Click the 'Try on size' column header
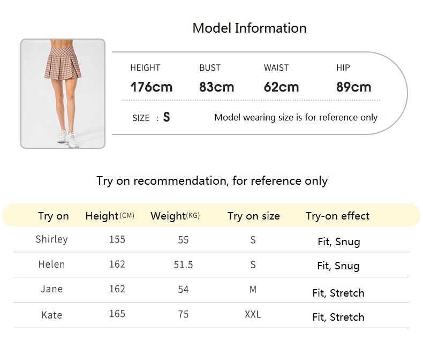Image resolution: width=423 pixels, height=348 pixels. click(x=254, y=216)
